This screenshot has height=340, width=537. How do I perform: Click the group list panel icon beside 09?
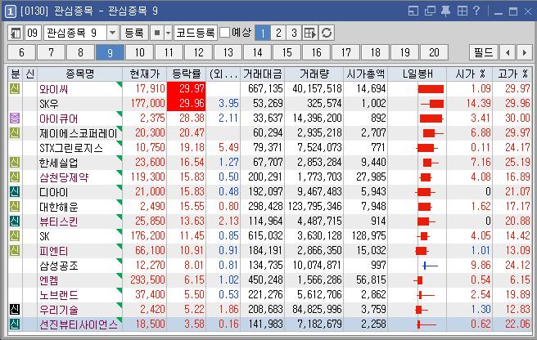tap(16, 33)
